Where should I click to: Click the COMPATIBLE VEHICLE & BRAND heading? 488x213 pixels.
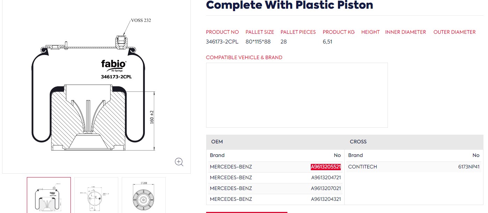pyautogui.click(x=244, y=57)
